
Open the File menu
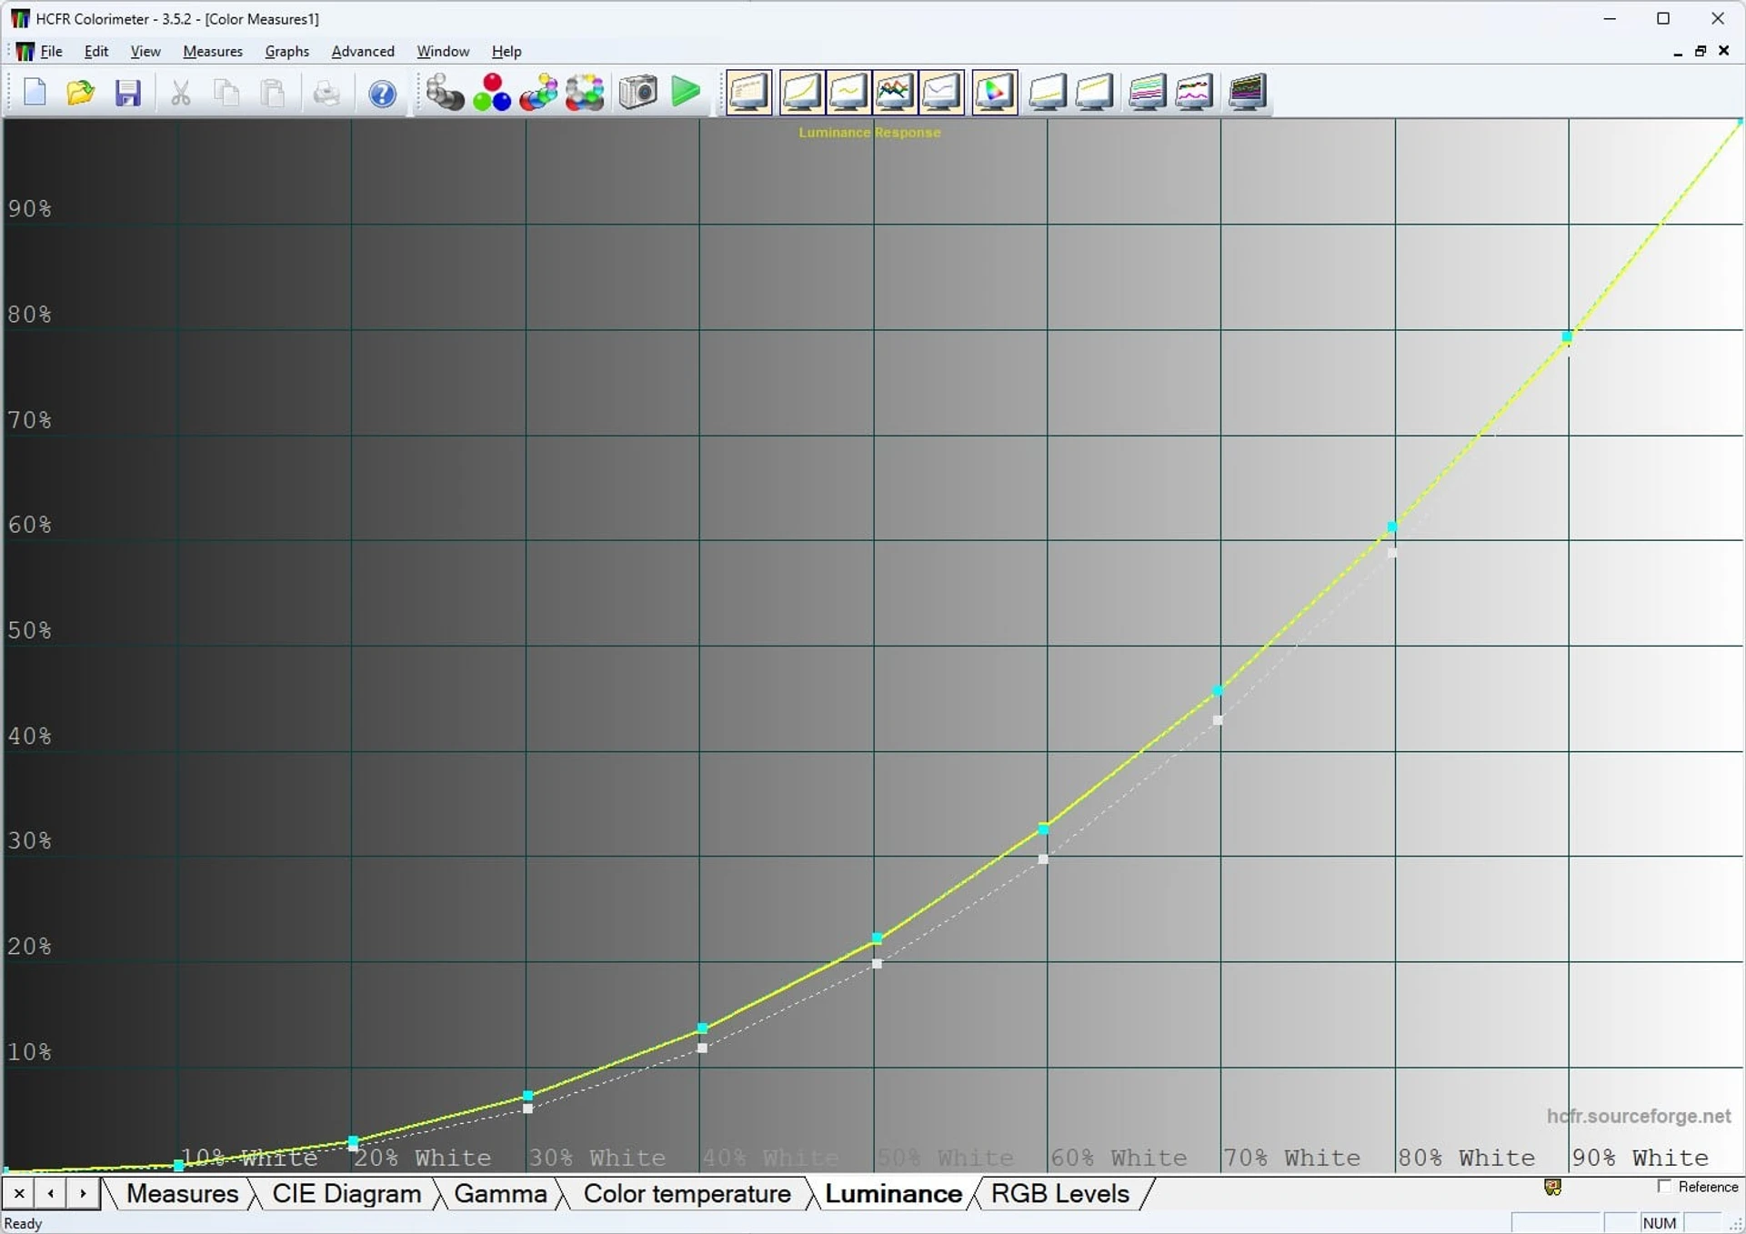(52, 51)
